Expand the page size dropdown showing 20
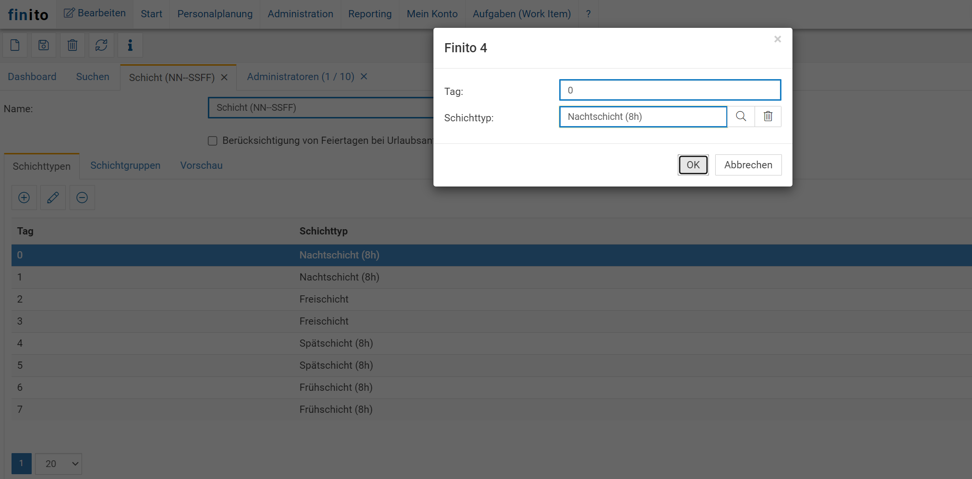 click(59, 464)
